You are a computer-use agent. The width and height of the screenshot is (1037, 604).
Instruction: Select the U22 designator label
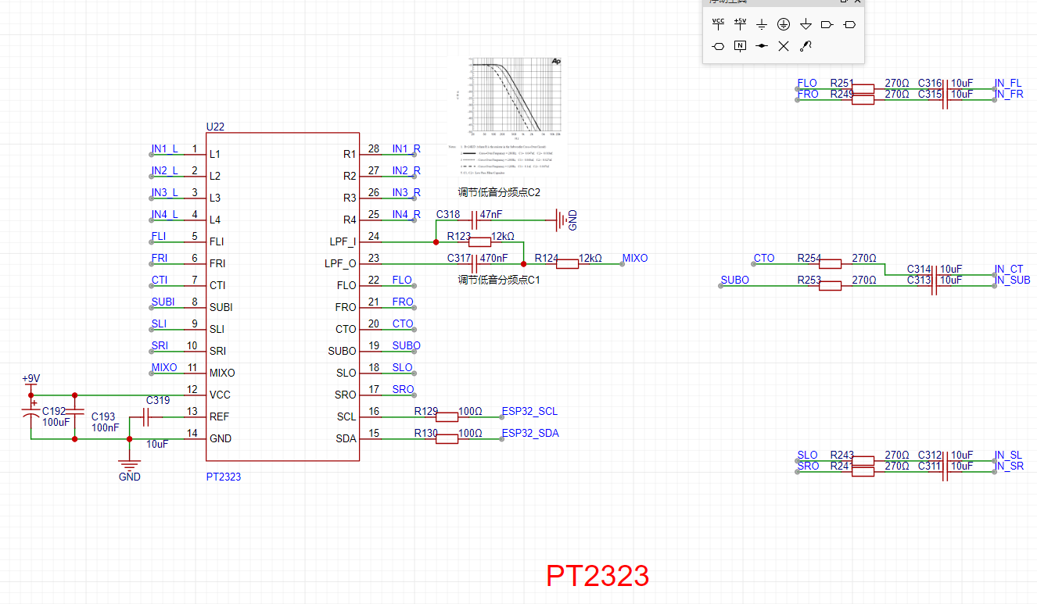pos(216,127)
